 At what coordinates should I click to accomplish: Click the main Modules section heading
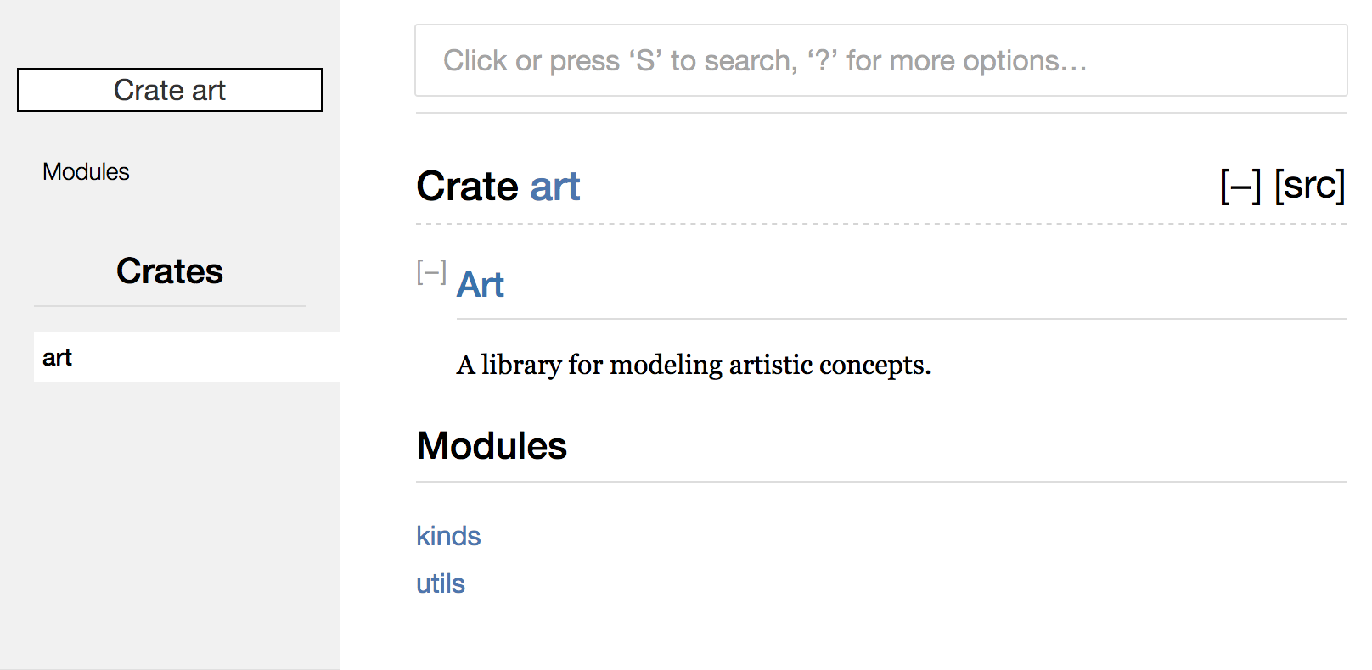(492, 446)
